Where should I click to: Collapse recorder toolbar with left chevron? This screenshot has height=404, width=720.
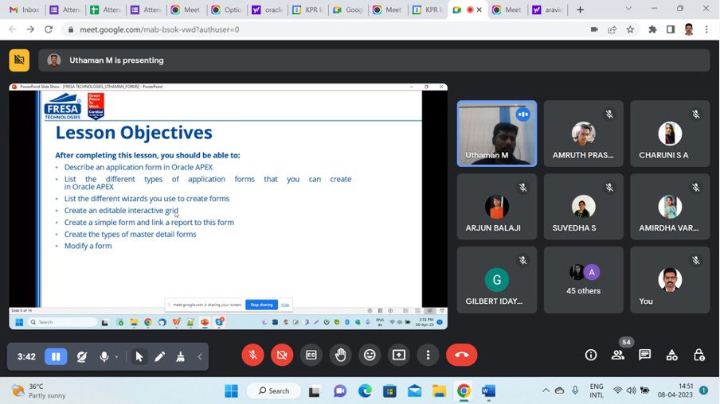[x=200, y=357]
